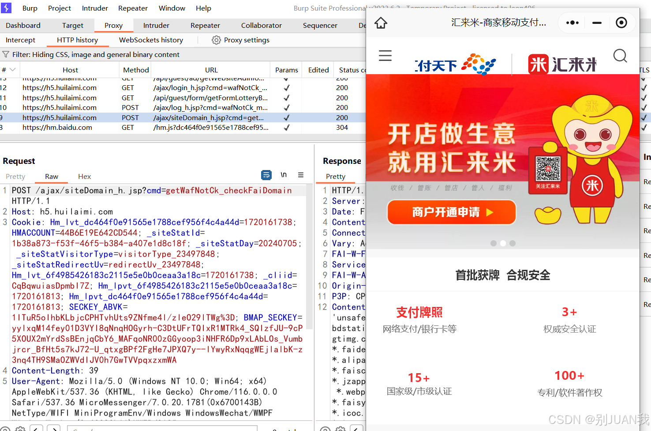This screenshot has height=431, width=651.
Task: Select the Proxy tab
Action: pyautogui.click(x=113, y=25)
